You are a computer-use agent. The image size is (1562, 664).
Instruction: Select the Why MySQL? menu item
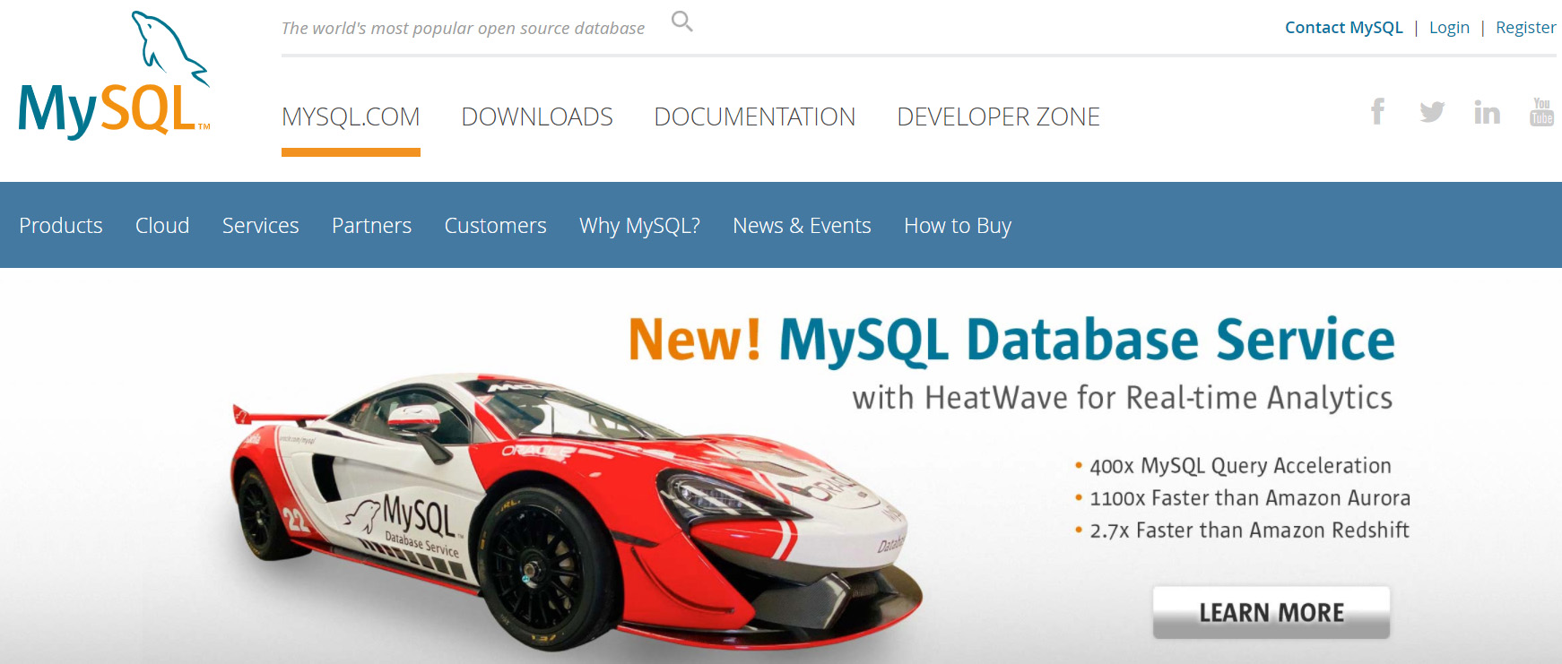pos(639,226)
